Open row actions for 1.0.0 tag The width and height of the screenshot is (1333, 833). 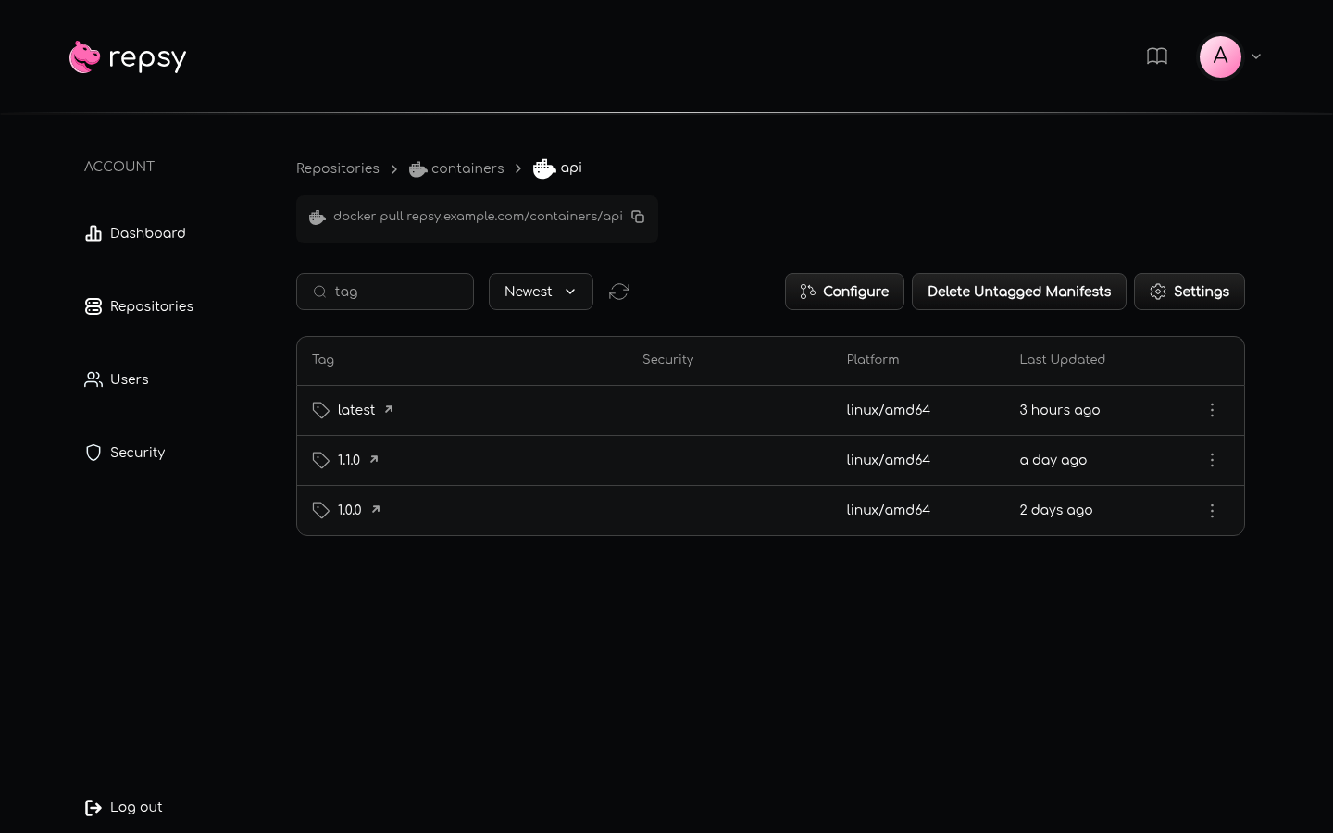(1212, 511)
